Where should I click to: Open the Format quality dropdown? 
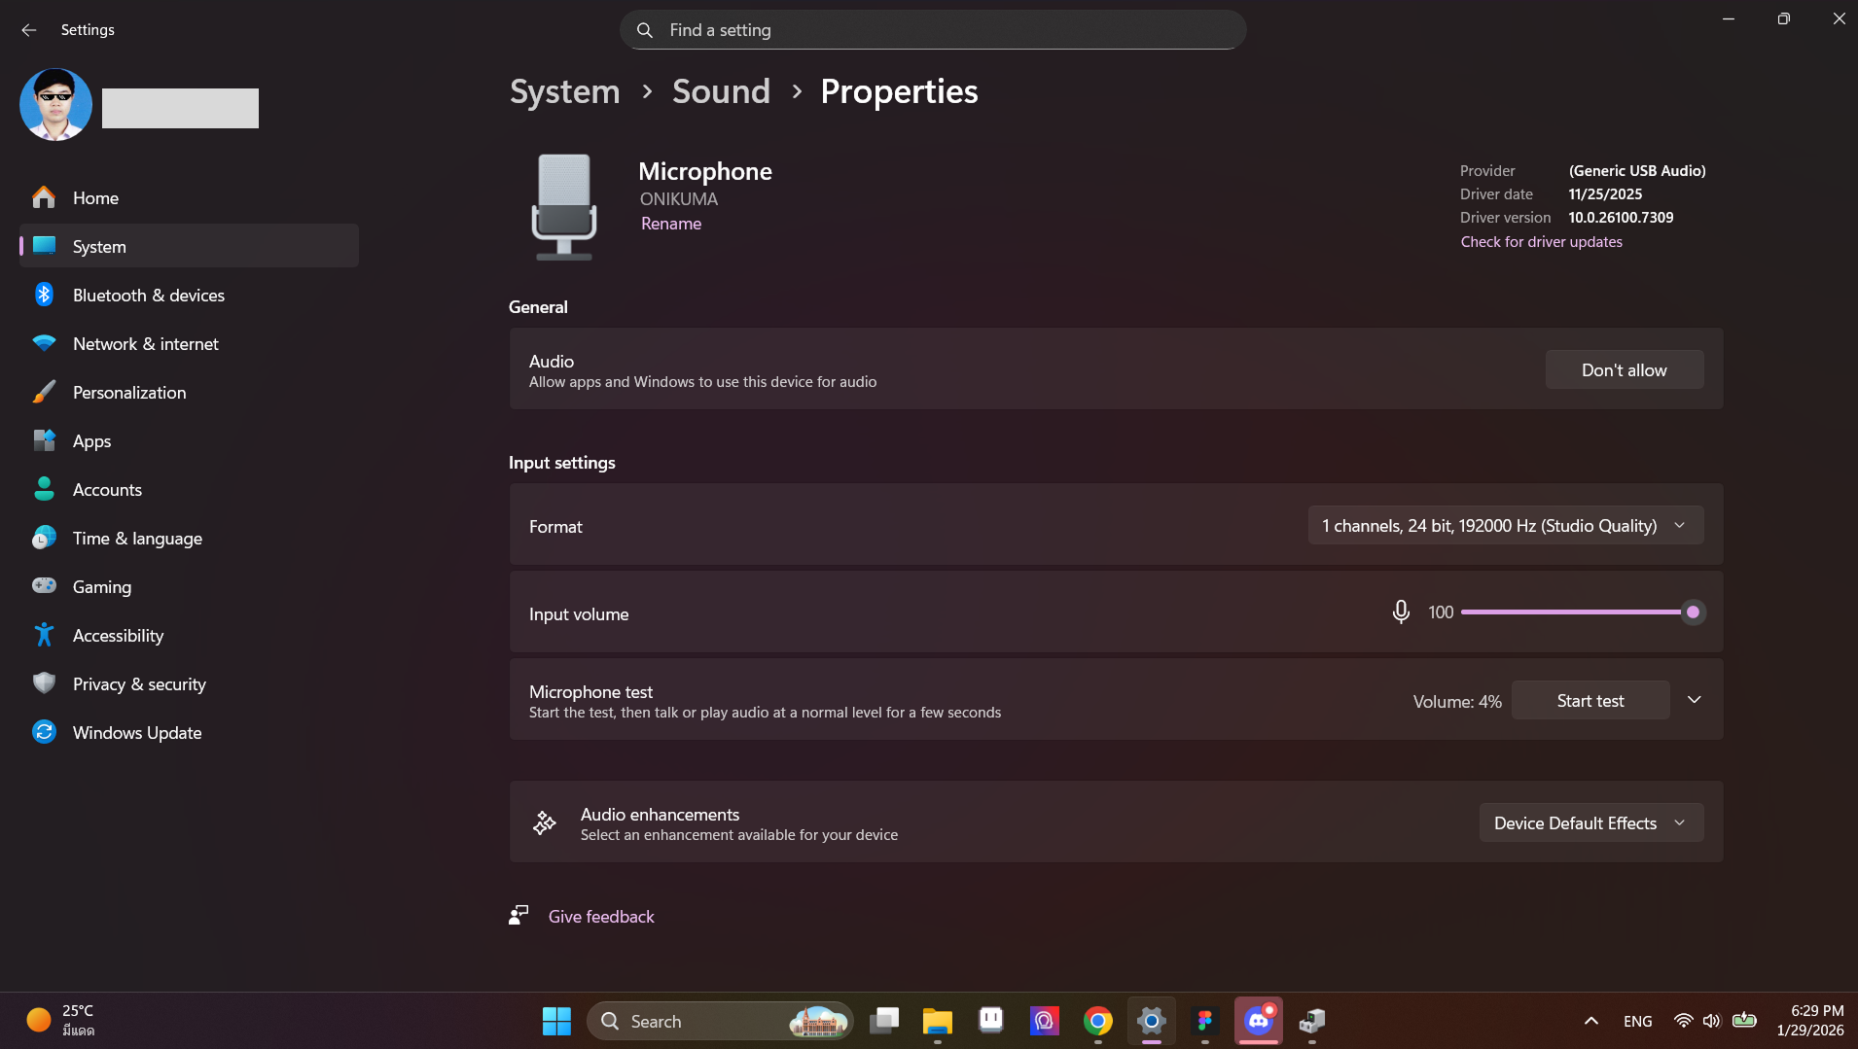pos(1505,525)
